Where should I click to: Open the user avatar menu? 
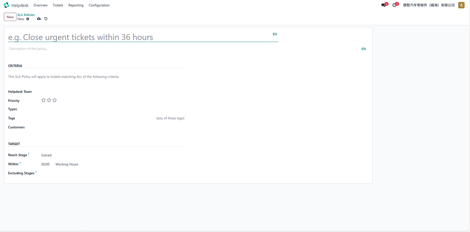pyautogui.click(x=461, y=5)
